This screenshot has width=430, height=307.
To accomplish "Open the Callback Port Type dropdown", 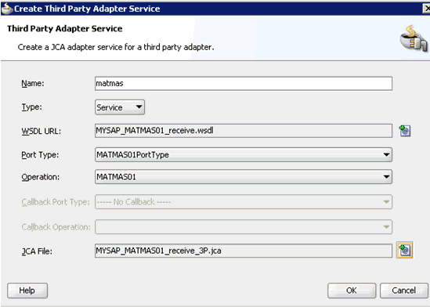I will pyautogui.click(x=244, y=202).
